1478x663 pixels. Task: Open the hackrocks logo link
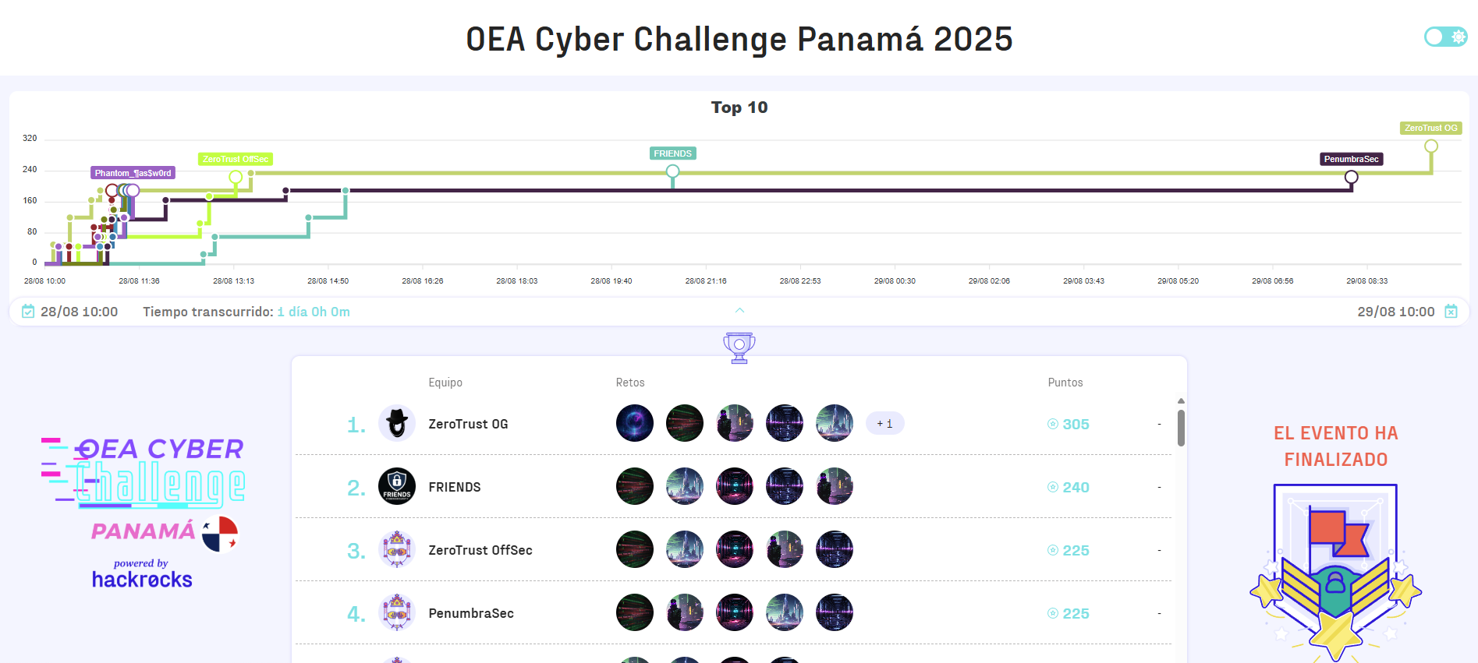click(141, 580)
